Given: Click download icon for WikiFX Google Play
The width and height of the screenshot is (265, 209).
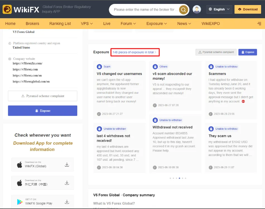Looking at the screenshot, I should [x=67, y=202].
